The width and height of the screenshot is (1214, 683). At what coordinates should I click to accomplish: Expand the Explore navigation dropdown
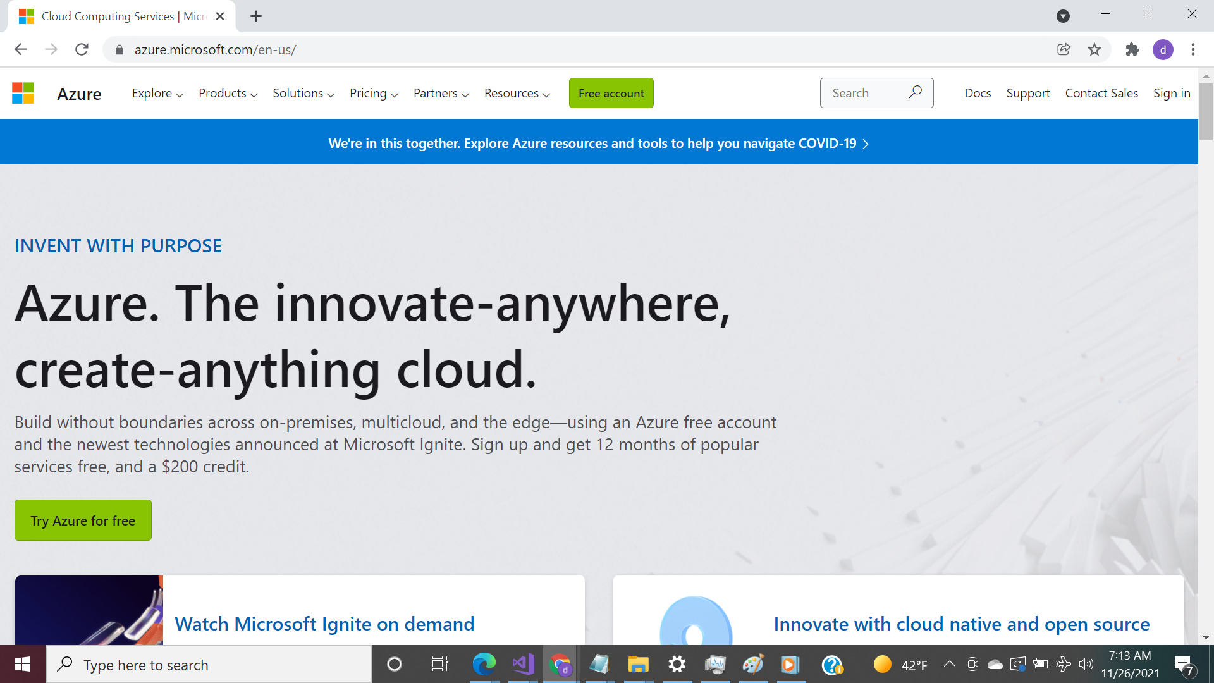[157, 92]
